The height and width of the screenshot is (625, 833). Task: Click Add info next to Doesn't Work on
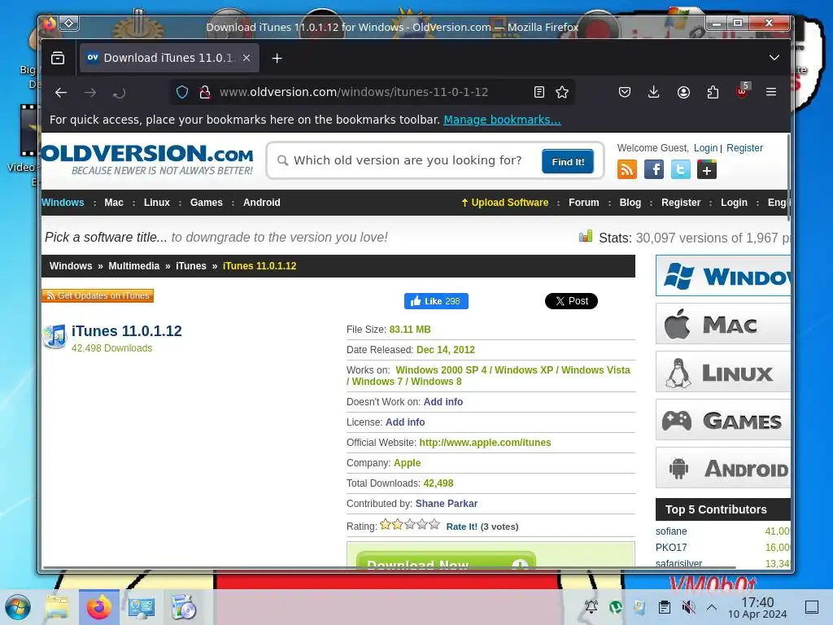click(x=443, y=402)
